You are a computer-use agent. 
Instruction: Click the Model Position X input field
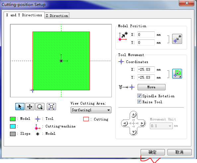(146, 35)
